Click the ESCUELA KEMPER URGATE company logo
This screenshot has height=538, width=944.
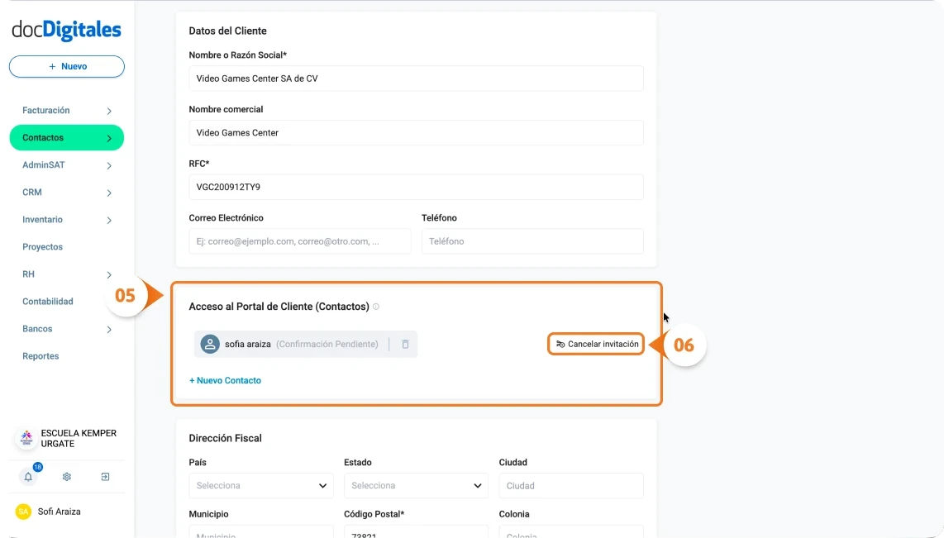point(25,438)
